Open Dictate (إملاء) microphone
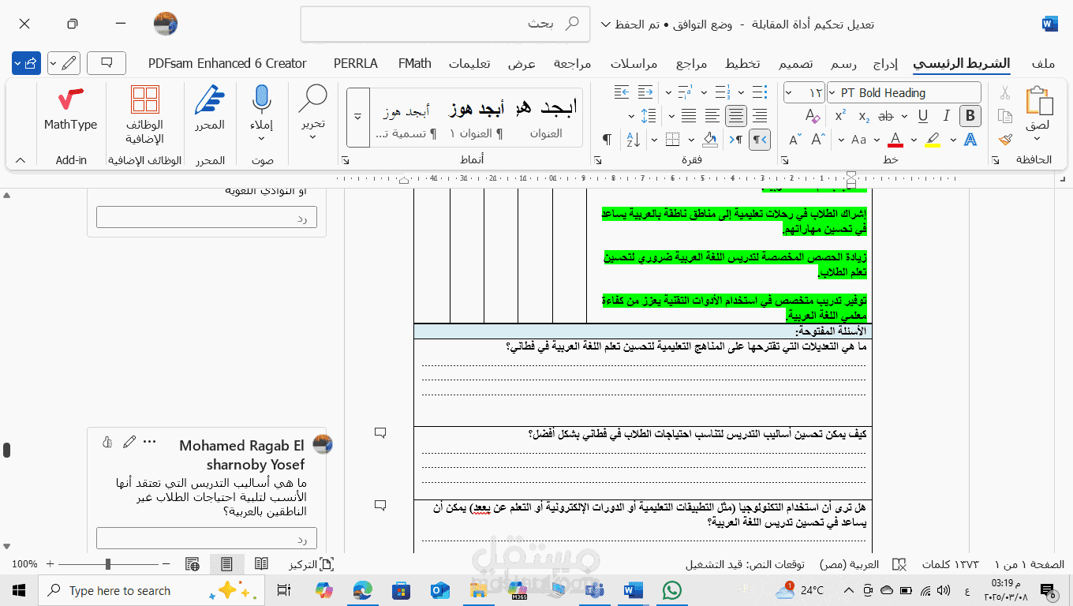This screenshot has height=606, width=1073. point(262,100)
